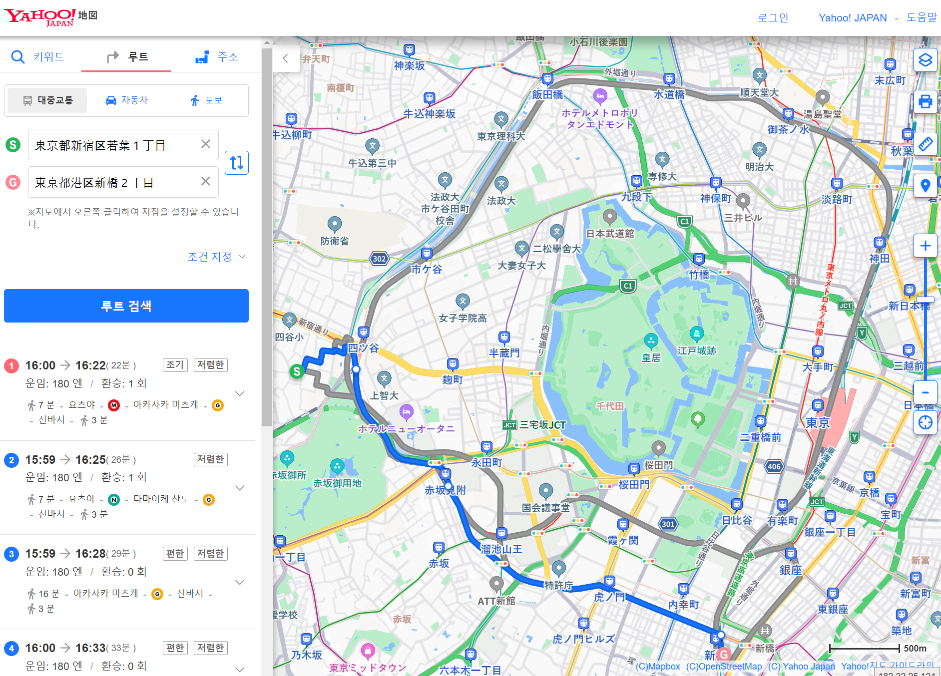Open the (C)OpenStreetMap attribution link

click(724, 667)
